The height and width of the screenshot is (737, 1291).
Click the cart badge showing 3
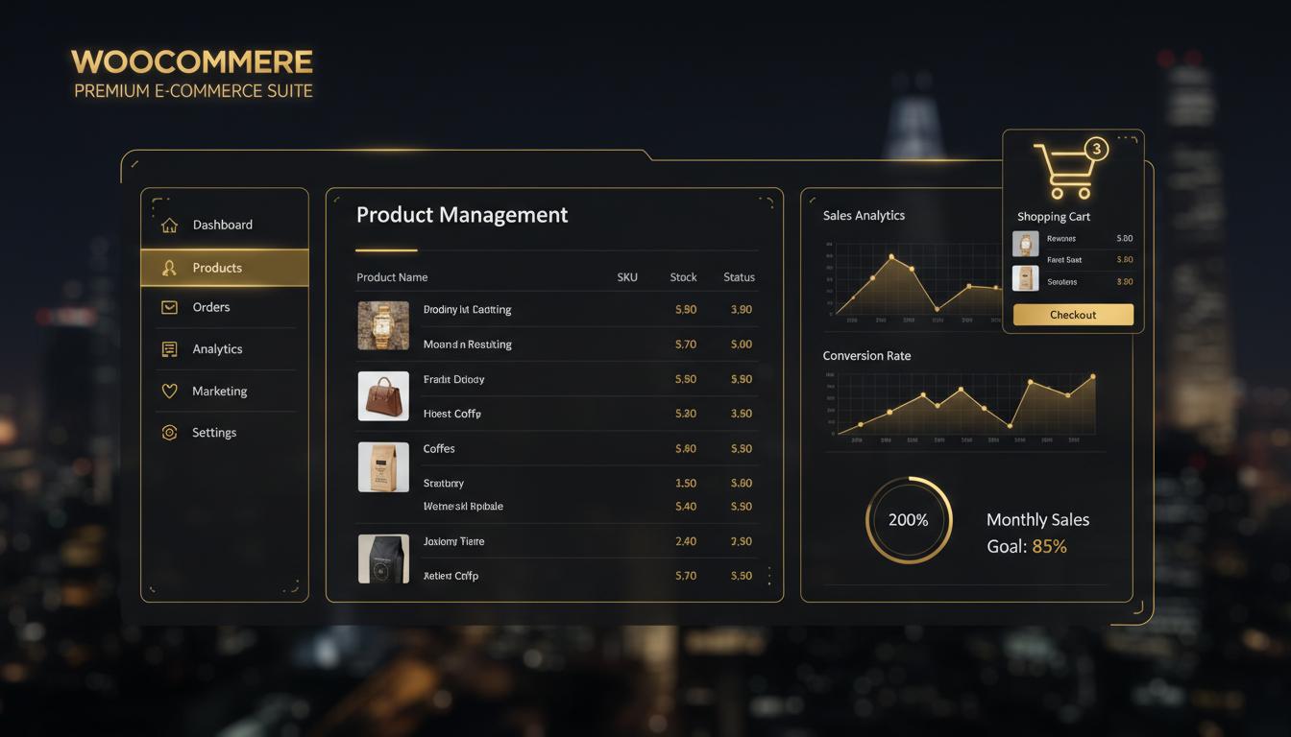coord(1096,150)
